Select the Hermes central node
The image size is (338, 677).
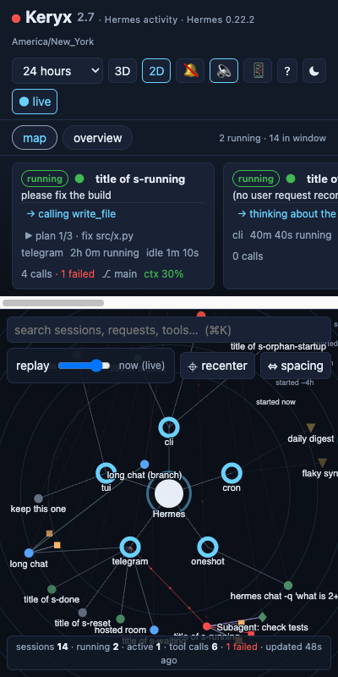(x=169, y=493)
